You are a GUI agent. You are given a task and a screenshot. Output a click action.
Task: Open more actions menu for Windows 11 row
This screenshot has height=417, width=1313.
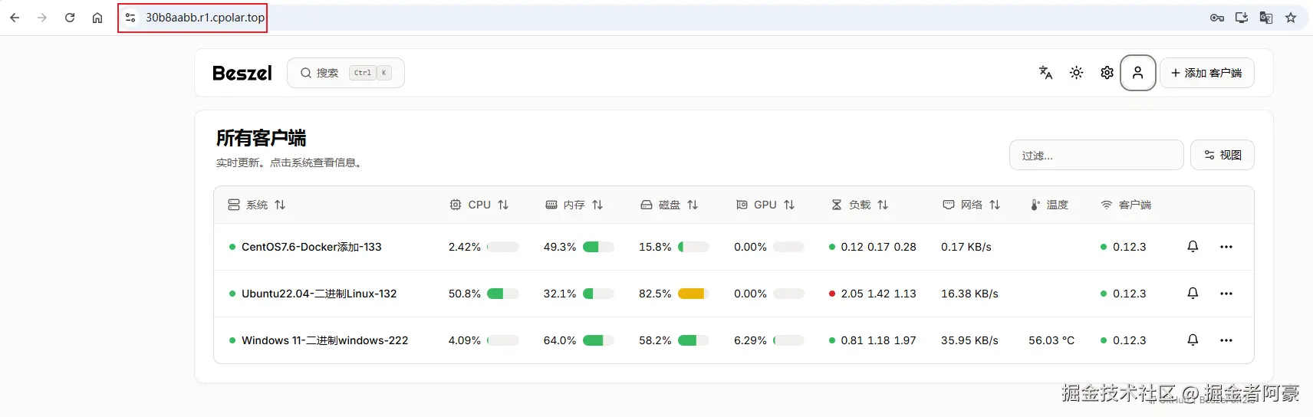[1226, 340]
